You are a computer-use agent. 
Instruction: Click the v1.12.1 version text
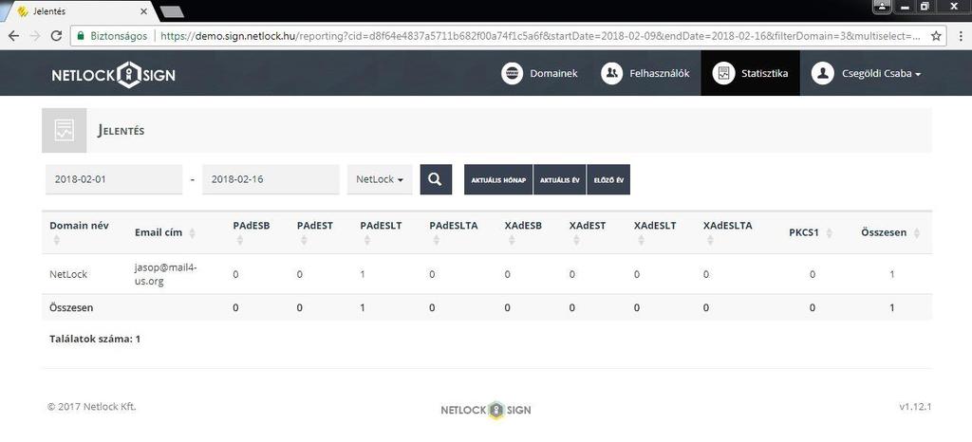point(916,407)
